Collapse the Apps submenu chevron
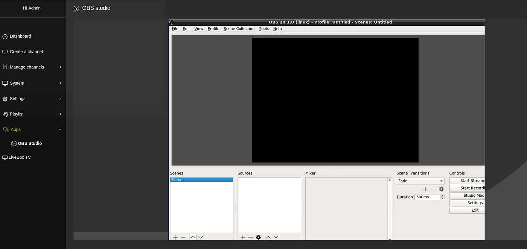 60,129
